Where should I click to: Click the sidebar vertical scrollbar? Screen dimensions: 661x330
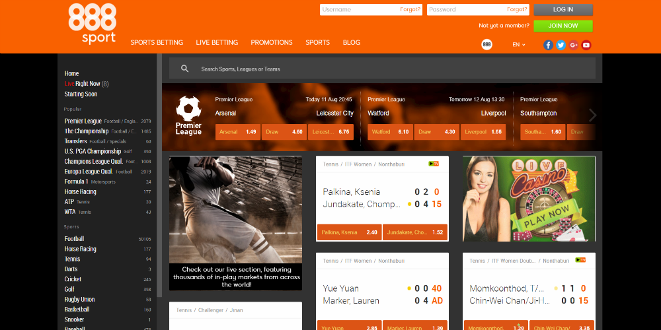pos(159,175)
